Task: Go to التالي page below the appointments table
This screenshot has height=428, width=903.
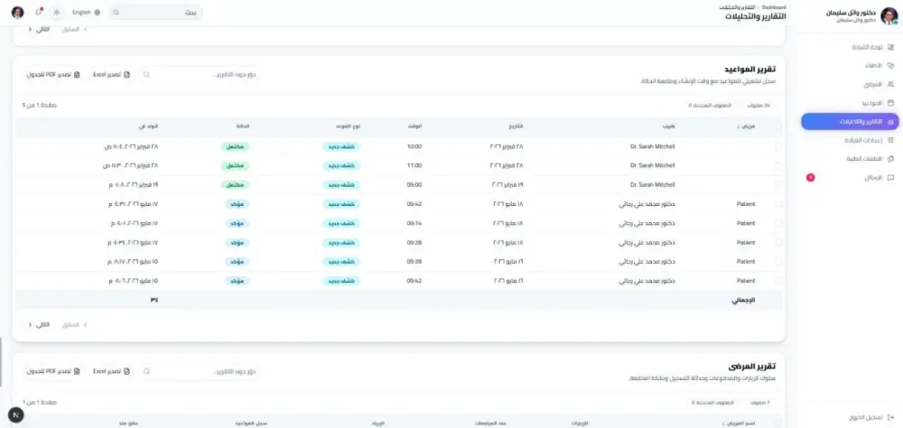Action: tap(39, 325)
